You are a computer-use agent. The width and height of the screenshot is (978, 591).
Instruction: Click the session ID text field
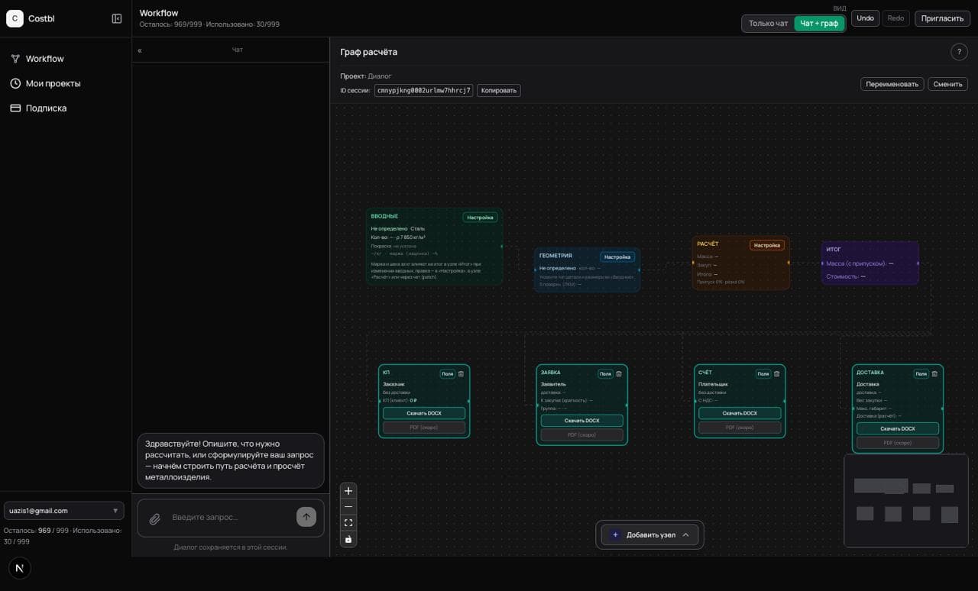[x=424, y=90]
